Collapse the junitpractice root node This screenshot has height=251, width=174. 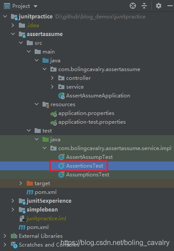5,16
